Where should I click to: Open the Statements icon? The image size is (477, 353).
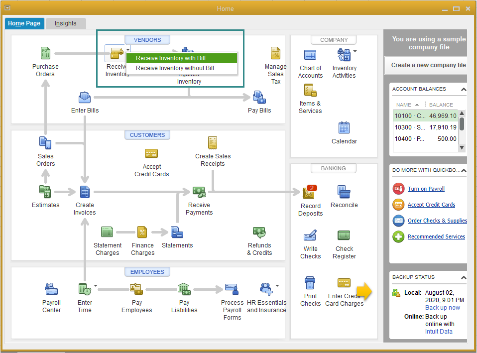pos(177,232)
